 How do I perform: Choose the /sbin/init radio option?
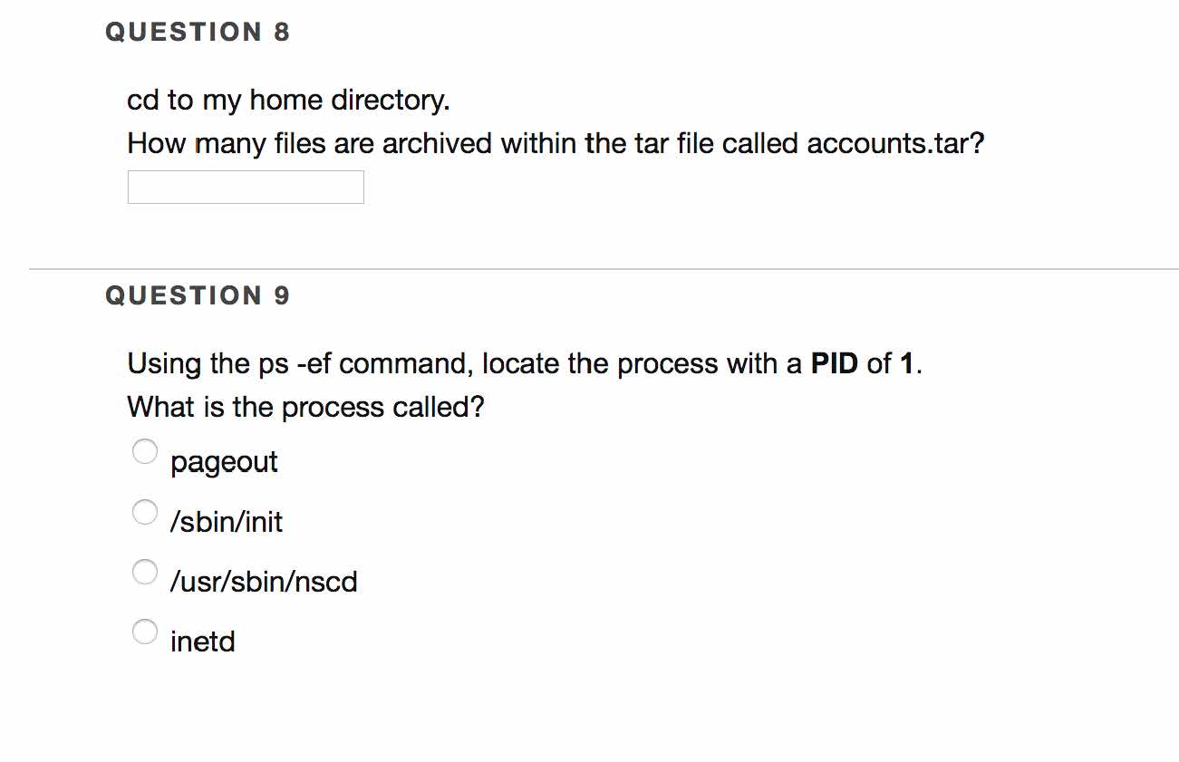coord(145,512)
